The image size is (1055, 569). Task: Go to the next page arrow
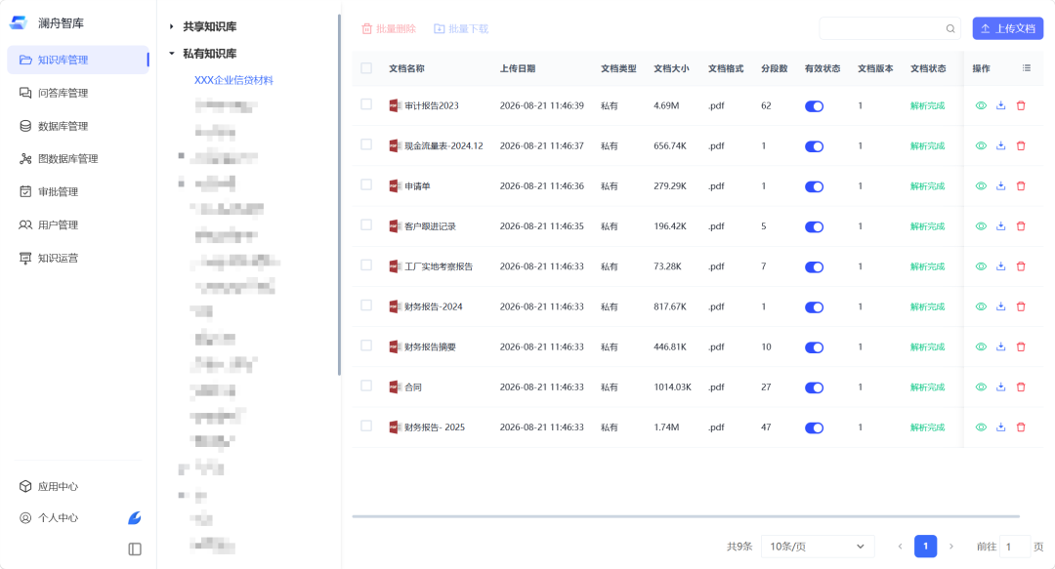(950, 547)
